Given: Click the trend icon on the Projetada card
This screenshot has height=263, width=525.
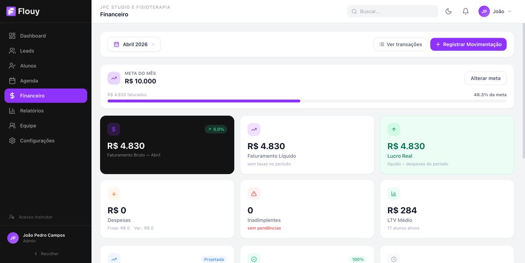Looking at the screenshot, I should (x=114, y=259).
